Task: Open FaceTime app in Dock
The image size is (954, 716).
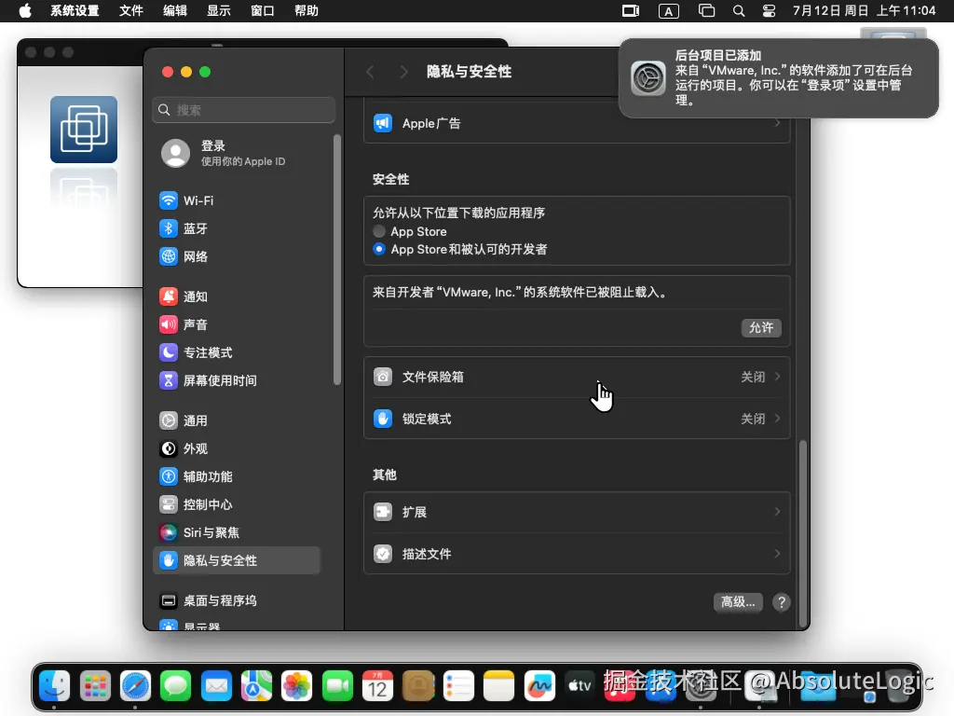Action: 337,686
